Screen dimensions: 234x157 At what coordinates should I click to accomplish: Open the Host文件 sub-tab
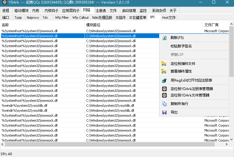click(x=169, y=18)
